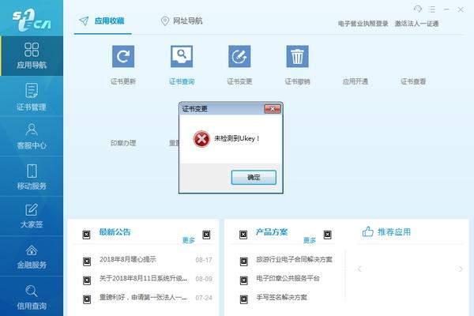474x316 pixels.
Task: Open 旅游行业电子合同解决方案
Action: (294, 259)
